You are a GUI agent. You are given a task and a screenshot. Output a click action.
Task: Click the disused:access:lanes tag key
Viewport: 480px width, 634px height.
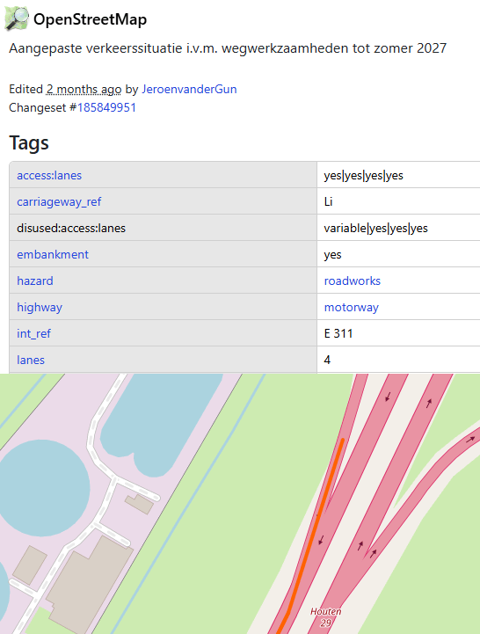pos(71,228)
